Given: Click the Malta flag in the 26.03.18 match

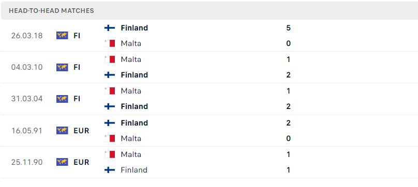Looking at the screenshot, I should (110, 43).
